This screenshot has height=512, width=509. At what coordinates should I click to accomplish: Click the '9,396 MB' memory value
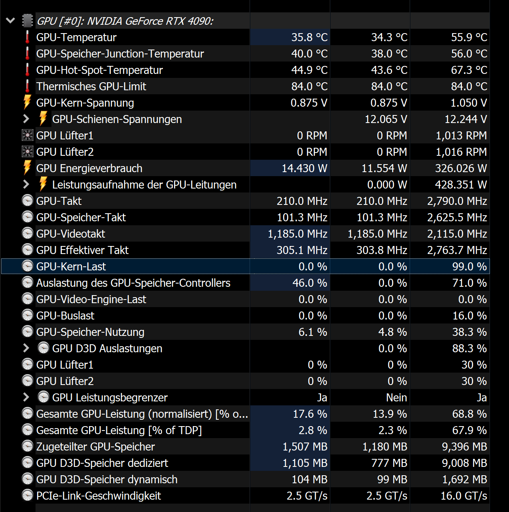[x=464, y=447]
